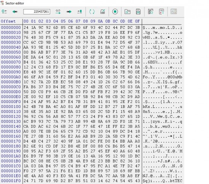Select offset row 000001F0
The image size is (209, 184).
click(11, 181)
